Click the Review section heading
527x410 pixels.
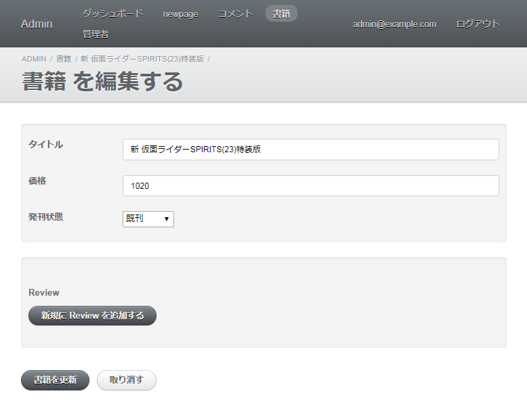[44, 292]
